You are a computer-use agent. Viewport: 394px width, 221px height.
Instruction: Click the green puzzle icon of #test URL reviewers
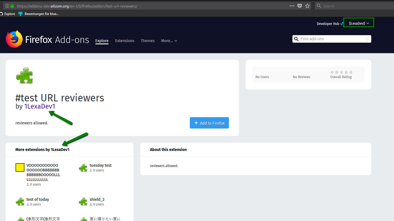click(x=24, y=75)
